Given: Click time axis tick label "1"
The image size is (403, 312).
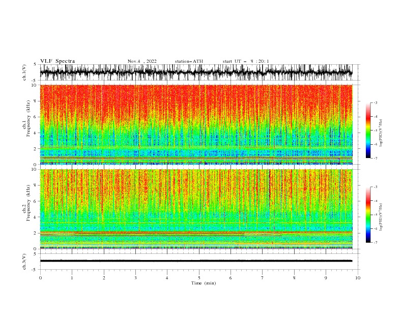Looking at the screenshot, I should pyautogui.click(x=72, y=278).
